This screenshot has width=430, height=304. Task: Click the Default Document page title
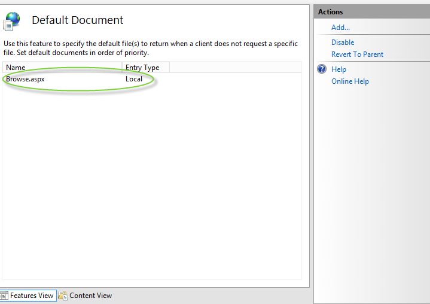(77, 20)
